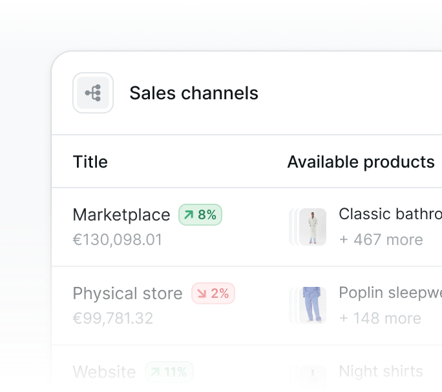Screen dimensions: 442x392
Task: Open the Website channel row
Action: [247, 369]
